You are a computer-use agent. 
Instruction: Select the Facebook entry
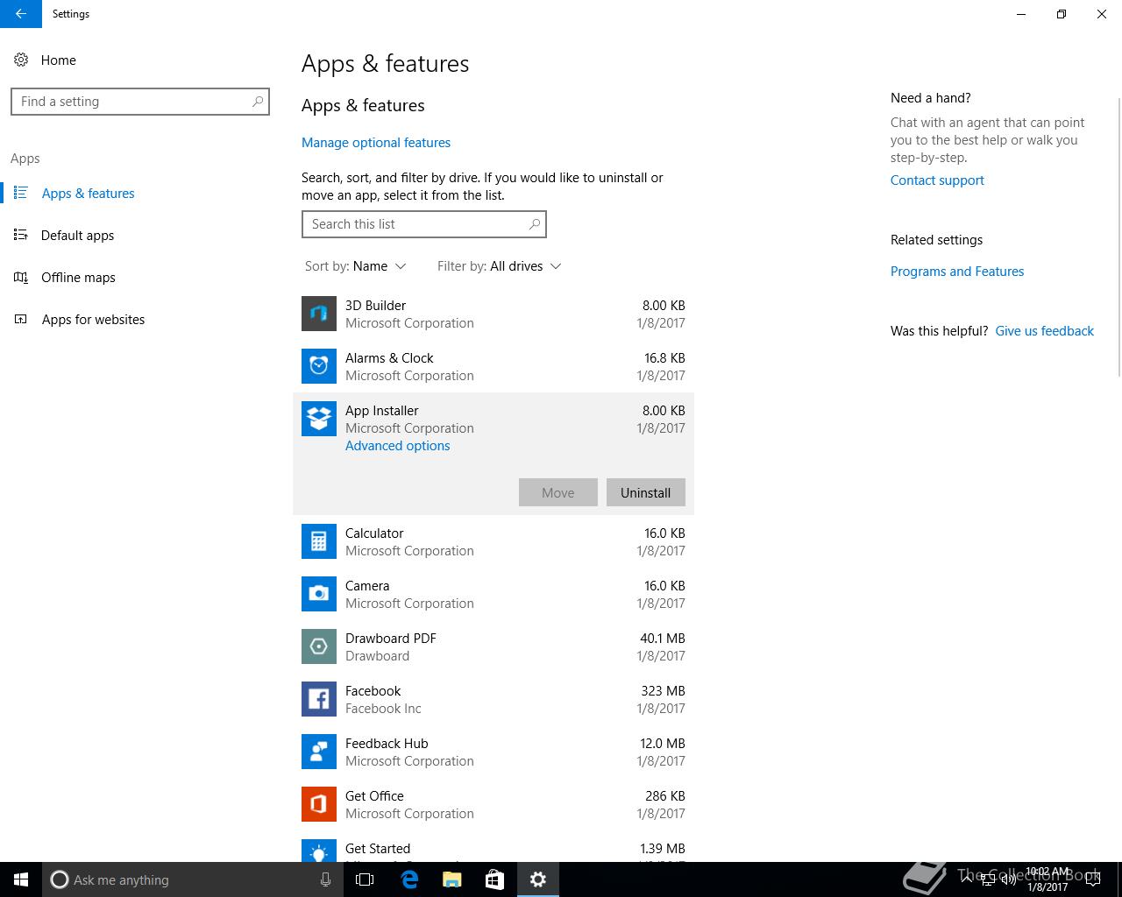click(x=494, y=699)
